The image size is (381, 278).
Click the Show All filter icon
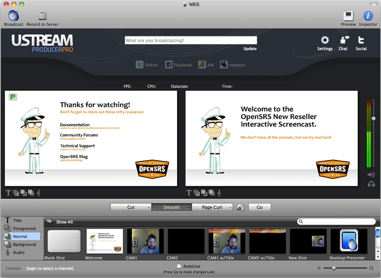tap(50, 221)
